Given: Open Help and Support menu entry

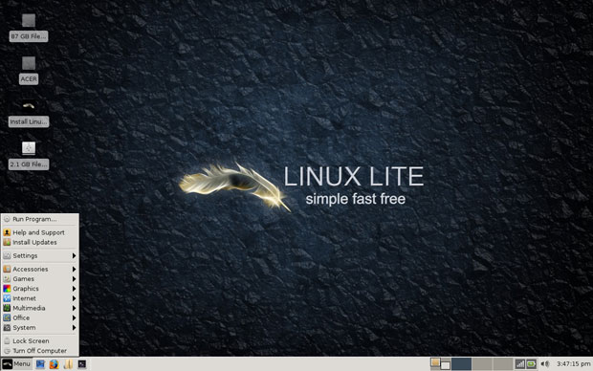Looking at the screenshot, I should pos(40,232).
